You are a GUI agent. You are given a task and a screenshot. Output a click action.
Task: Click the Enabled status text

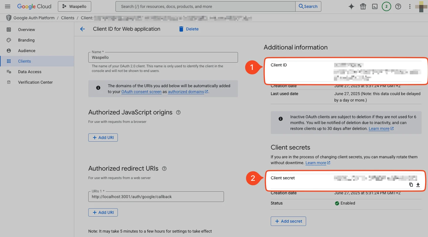348,203
